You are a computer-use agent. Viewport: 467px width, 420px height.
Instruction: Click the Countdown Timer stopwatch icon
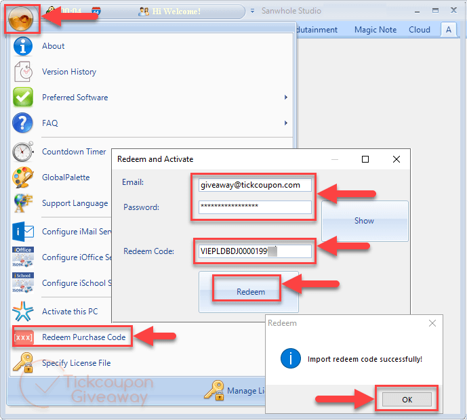click(23, 152)
